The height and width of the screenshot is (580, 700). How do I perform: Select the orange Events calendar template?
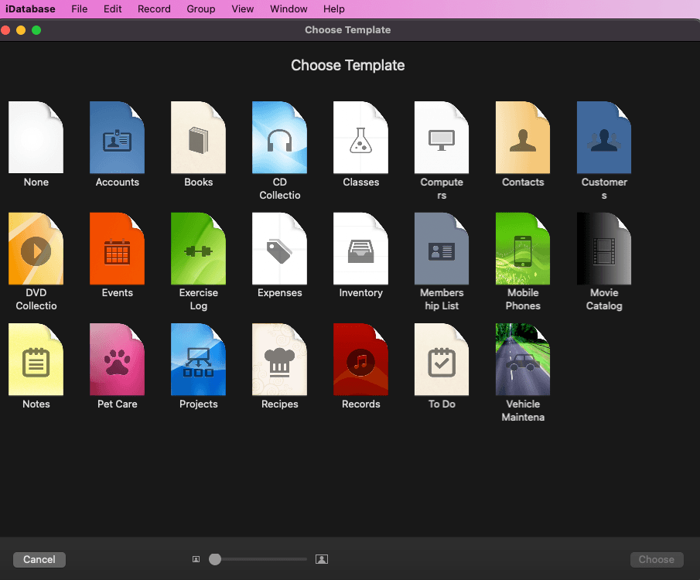coord(117,249)
